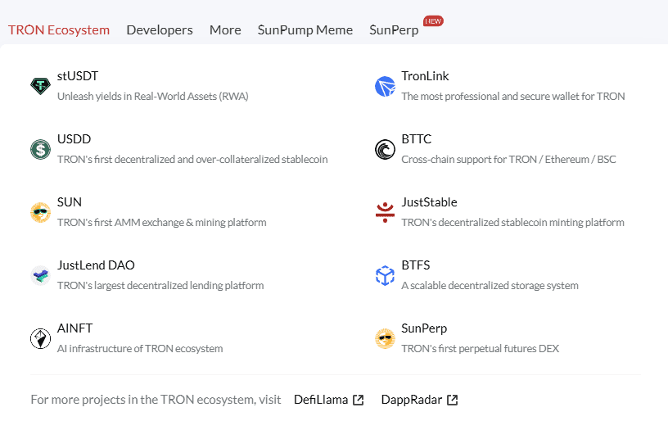668x421 pixels.
Task: Click the BTFS blue cube icon
Action: click(385, 275)
